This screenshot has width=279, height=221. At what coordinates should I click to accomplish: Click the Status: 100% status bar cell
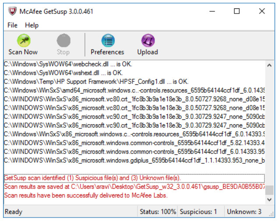158,212
